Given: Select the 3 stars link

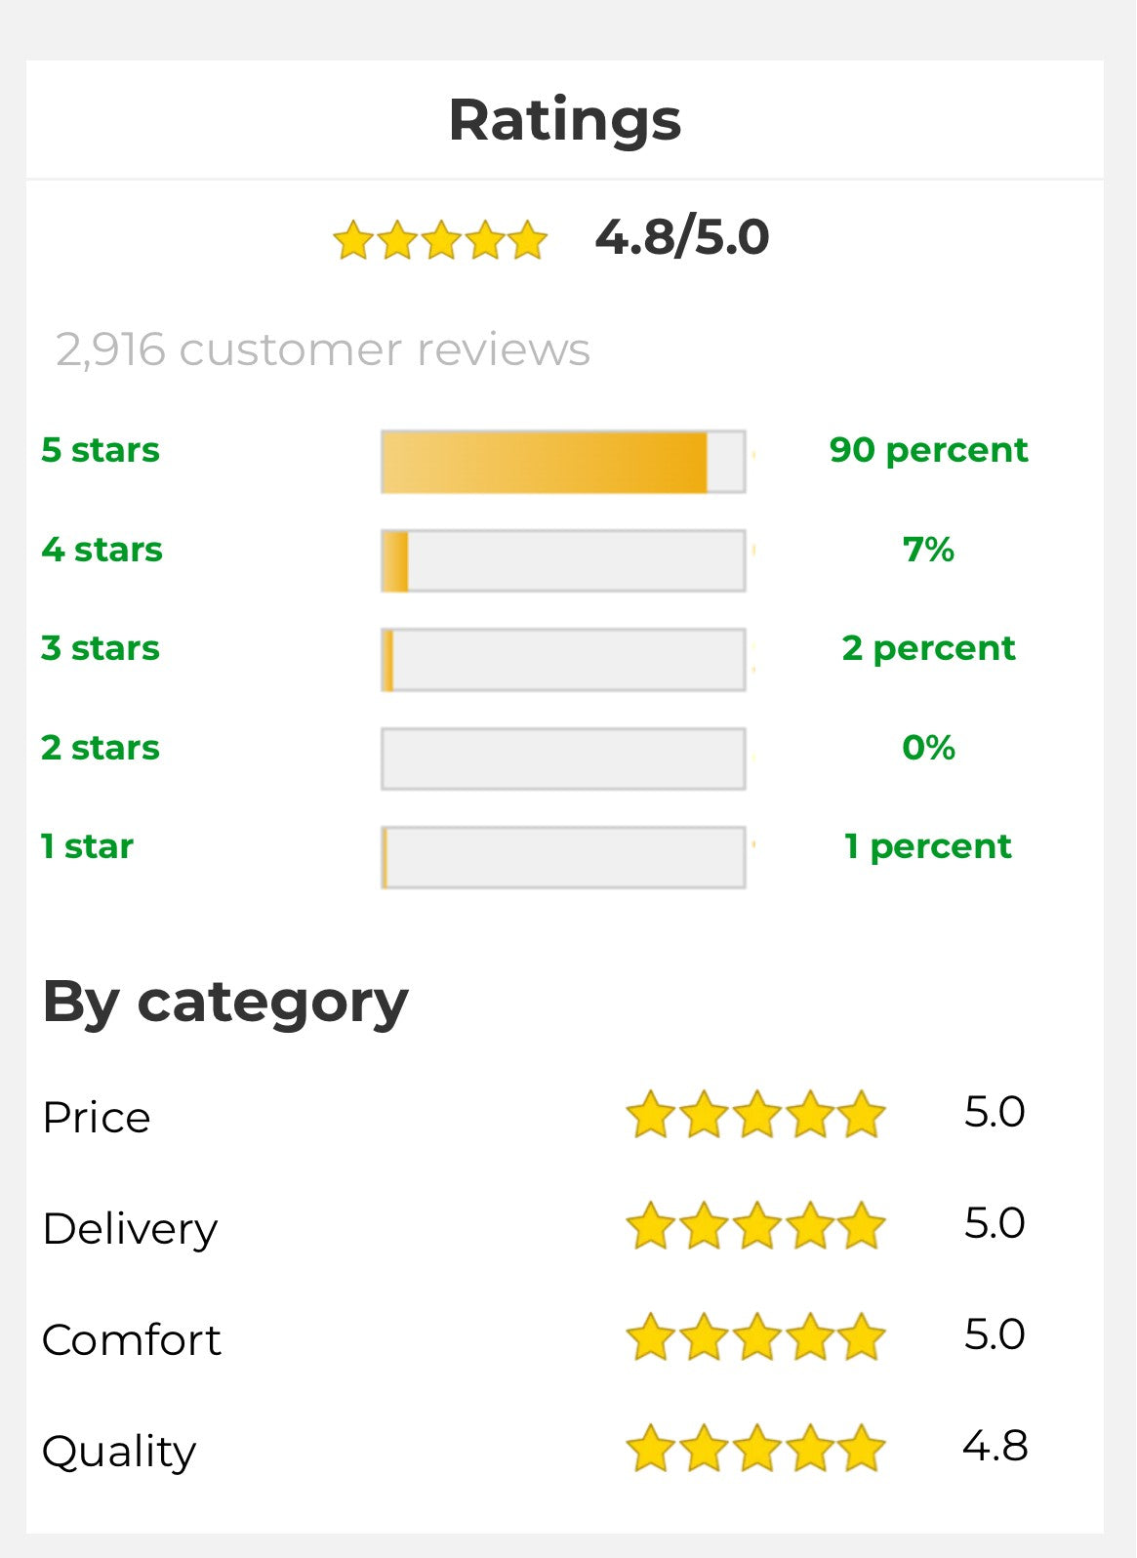Looking at the screenshot, I should point(101,648).
